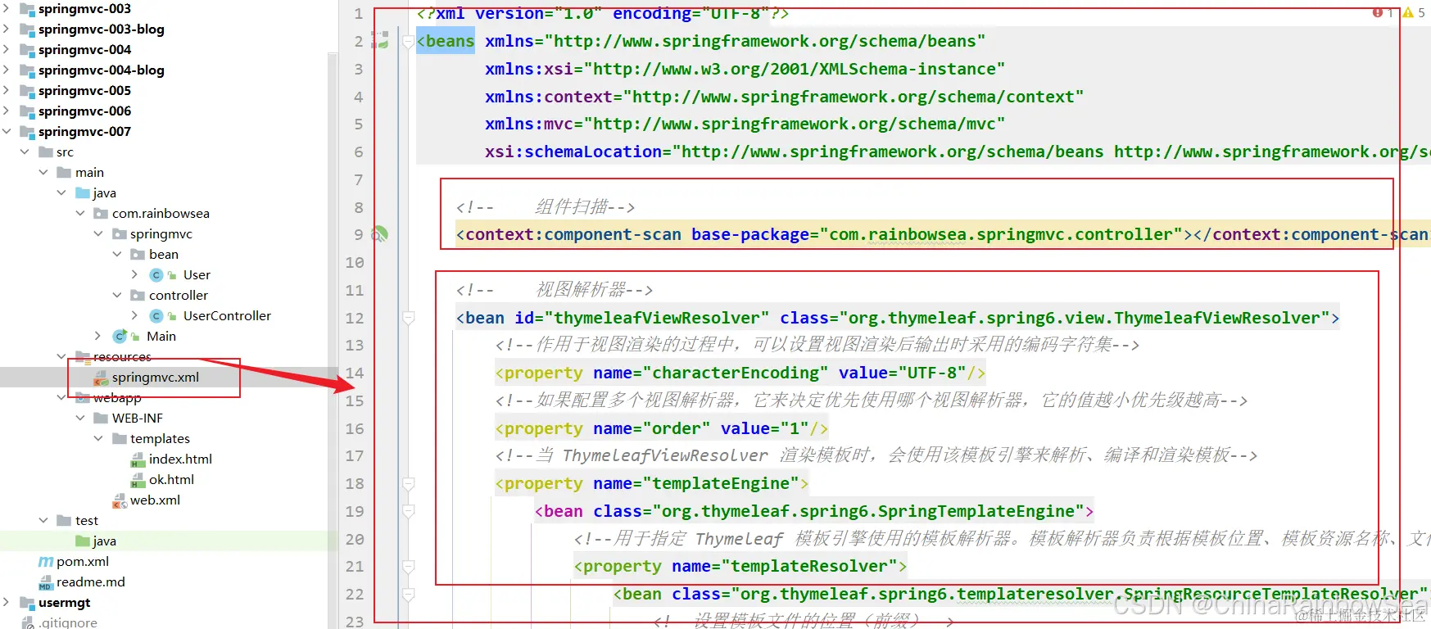Click the component-scan gutter icon on line 9
Screen dimensions: 1431x629
tap(380, 234)
